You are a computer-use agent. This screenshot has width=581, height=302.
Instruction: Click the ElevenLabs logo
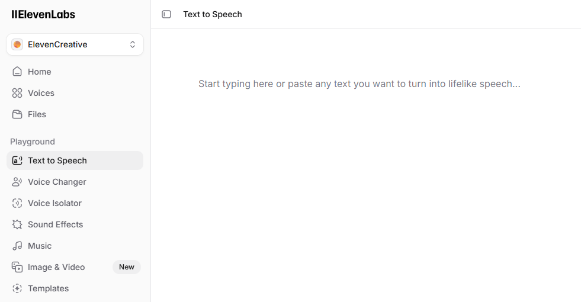(x=43, y=14)
